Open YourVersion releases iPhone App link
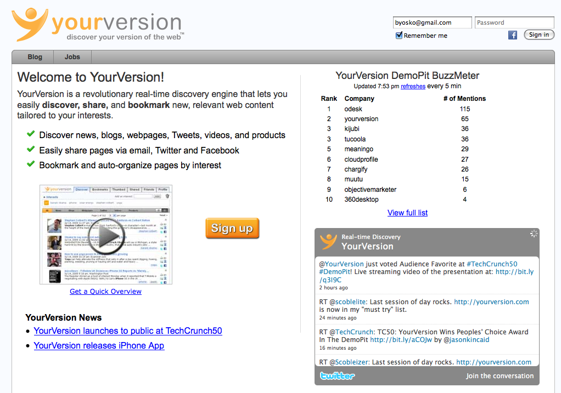Image resolution: width=561 pixels, height=393 pixels. pos(99,345)
